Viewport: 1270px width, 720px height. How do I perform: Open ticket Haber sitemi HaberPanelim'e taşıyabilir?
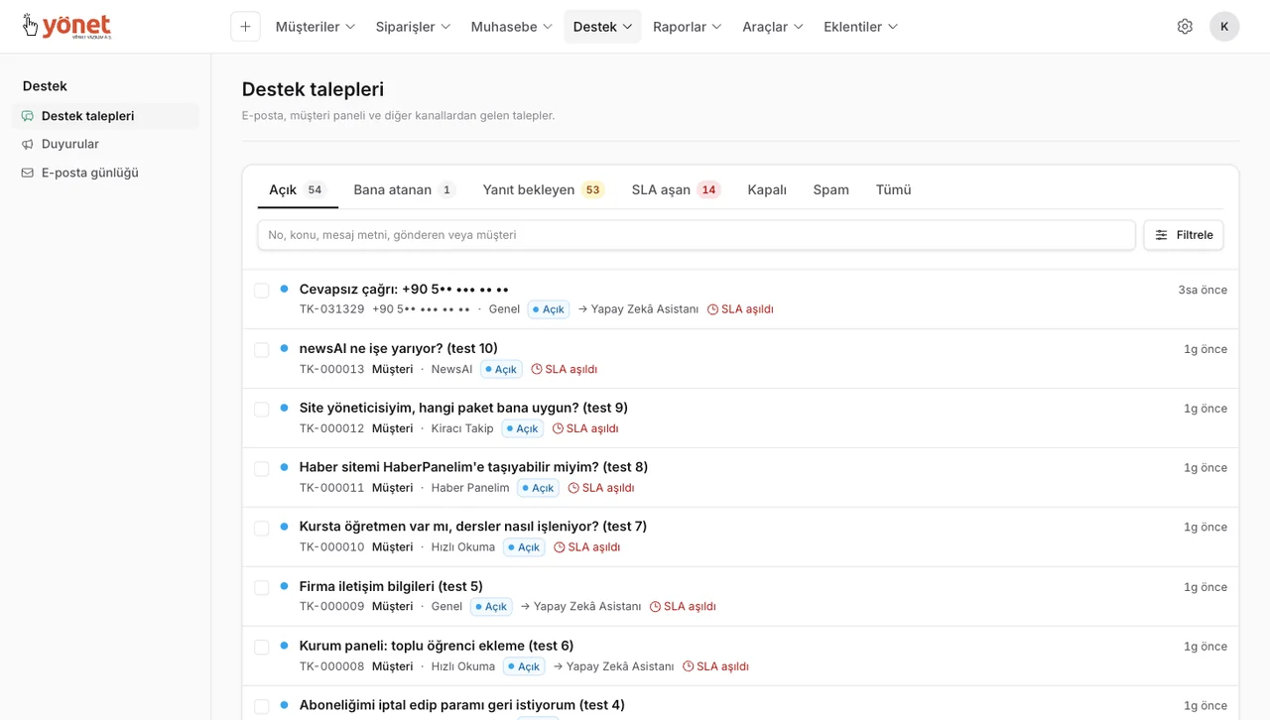(x=473, y=467)
